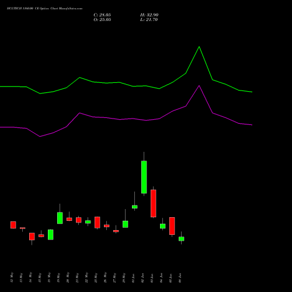The image size is (292, 292).
Task: Click the small green candle on 01 Jun
Action: 135,207
